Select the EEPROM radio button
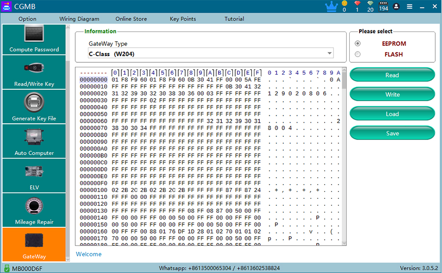Image resolution: width=442 pixels, height=273 pixels. point(358,44)
